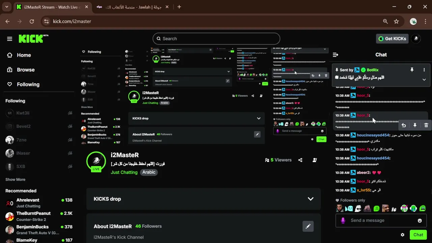Open the pinned message three-dot menu

coord(424,70)
